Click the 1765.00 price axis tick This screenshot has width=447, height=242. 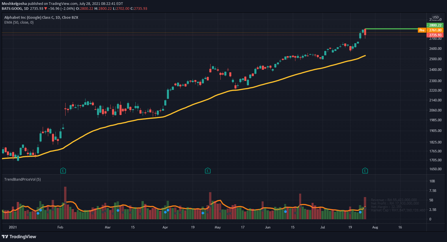tap(435, 151)
